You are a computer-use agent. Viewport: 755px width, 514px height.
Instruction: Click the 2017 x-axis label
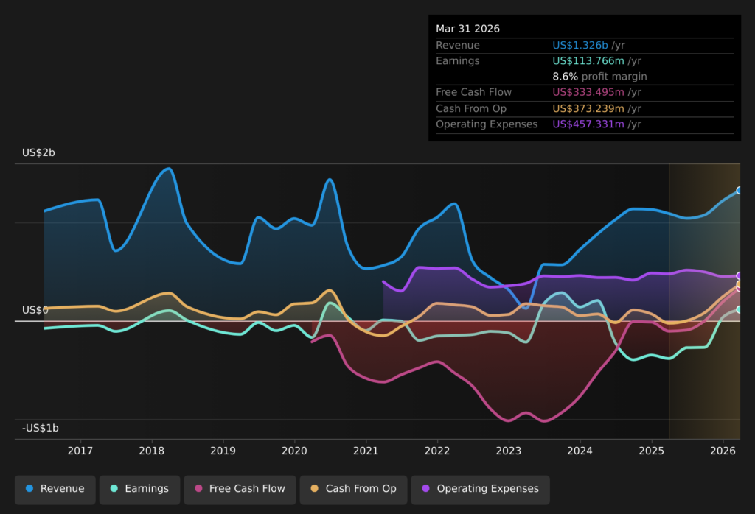(x=80, y=451)
